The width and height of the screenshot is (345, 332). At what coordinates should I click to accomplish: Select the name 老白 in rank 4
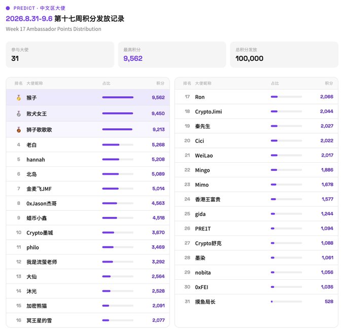click(31, 145)
